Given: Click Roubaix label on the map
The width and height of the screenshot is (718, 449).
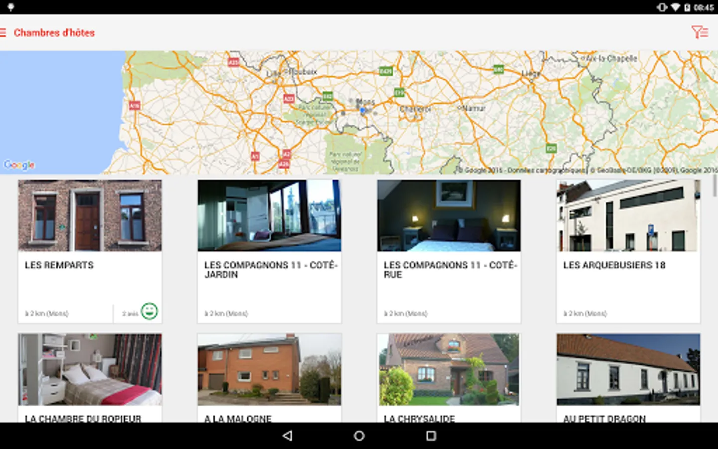Looking at the screenshot, I should coord(302,72).
